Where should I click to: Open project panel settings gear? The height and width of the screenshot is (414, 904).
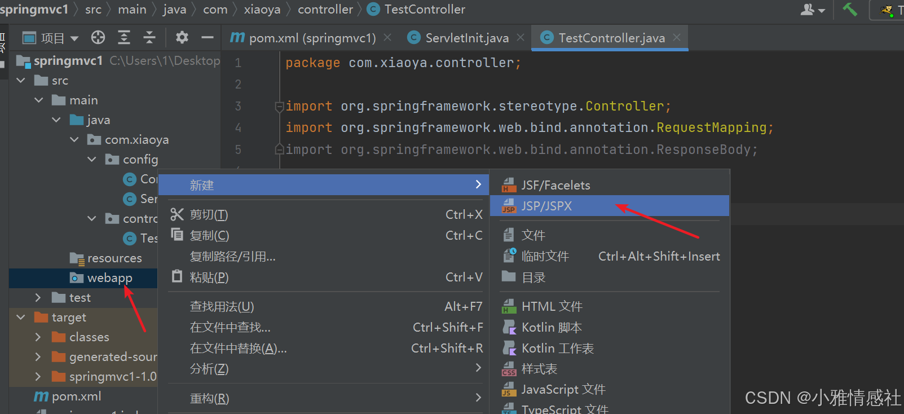[182, 38]
